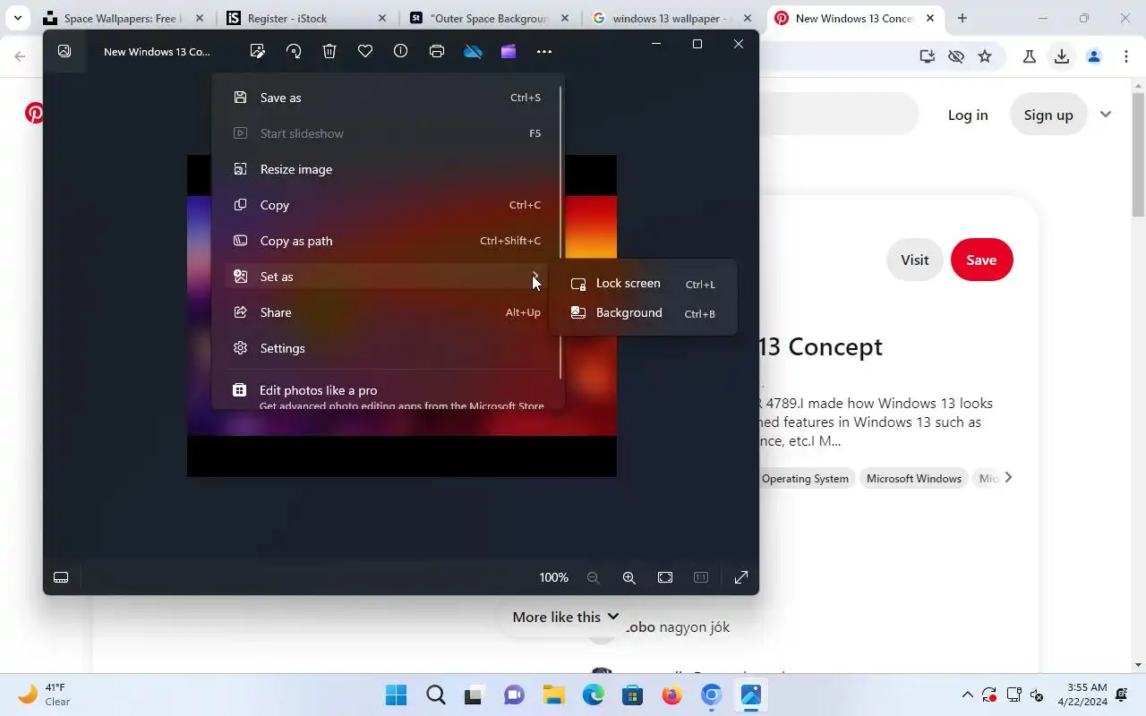1146x716 pixels.
Task: Expand the chevron next to Sign up
Action: point(1106,115)
